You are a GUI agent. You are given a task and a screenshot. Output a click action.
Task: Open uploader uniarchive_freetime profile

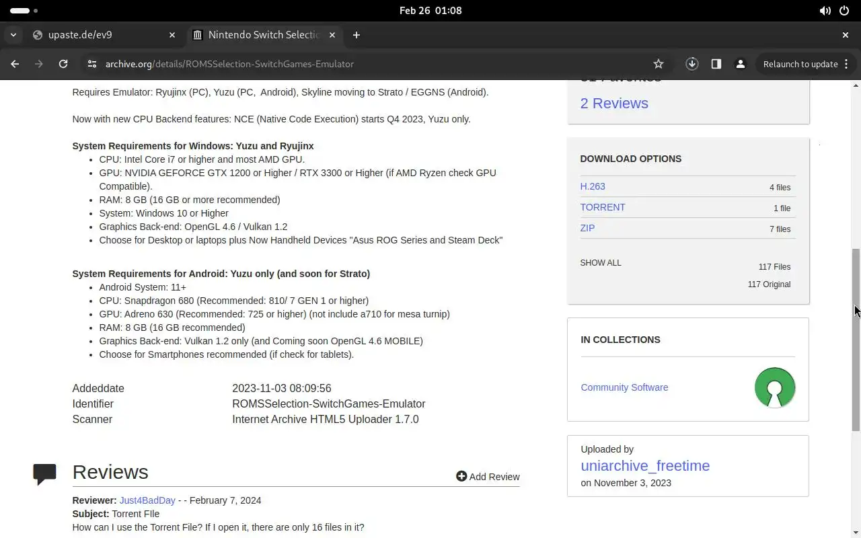(x=645, y=465)
